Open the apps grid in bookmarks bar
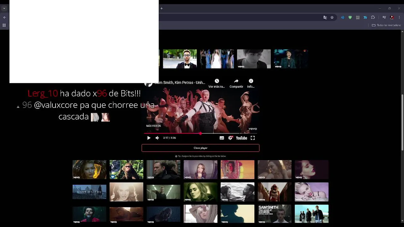The image size is (404, 227). point(4,25)
